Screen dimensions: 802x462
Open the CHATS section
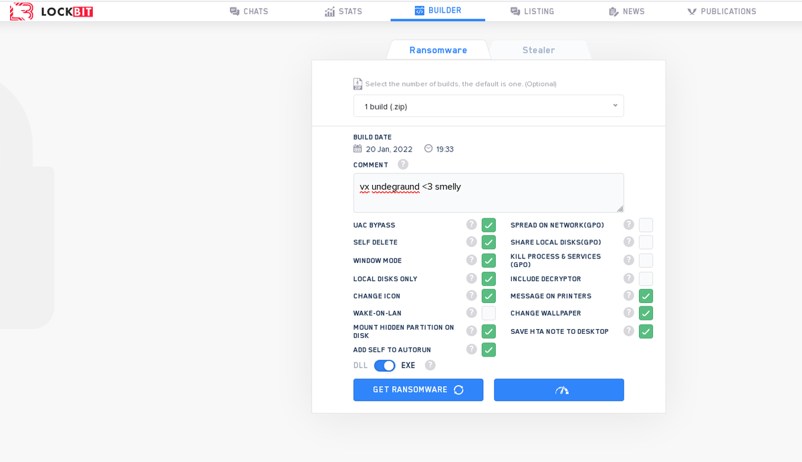249,11
